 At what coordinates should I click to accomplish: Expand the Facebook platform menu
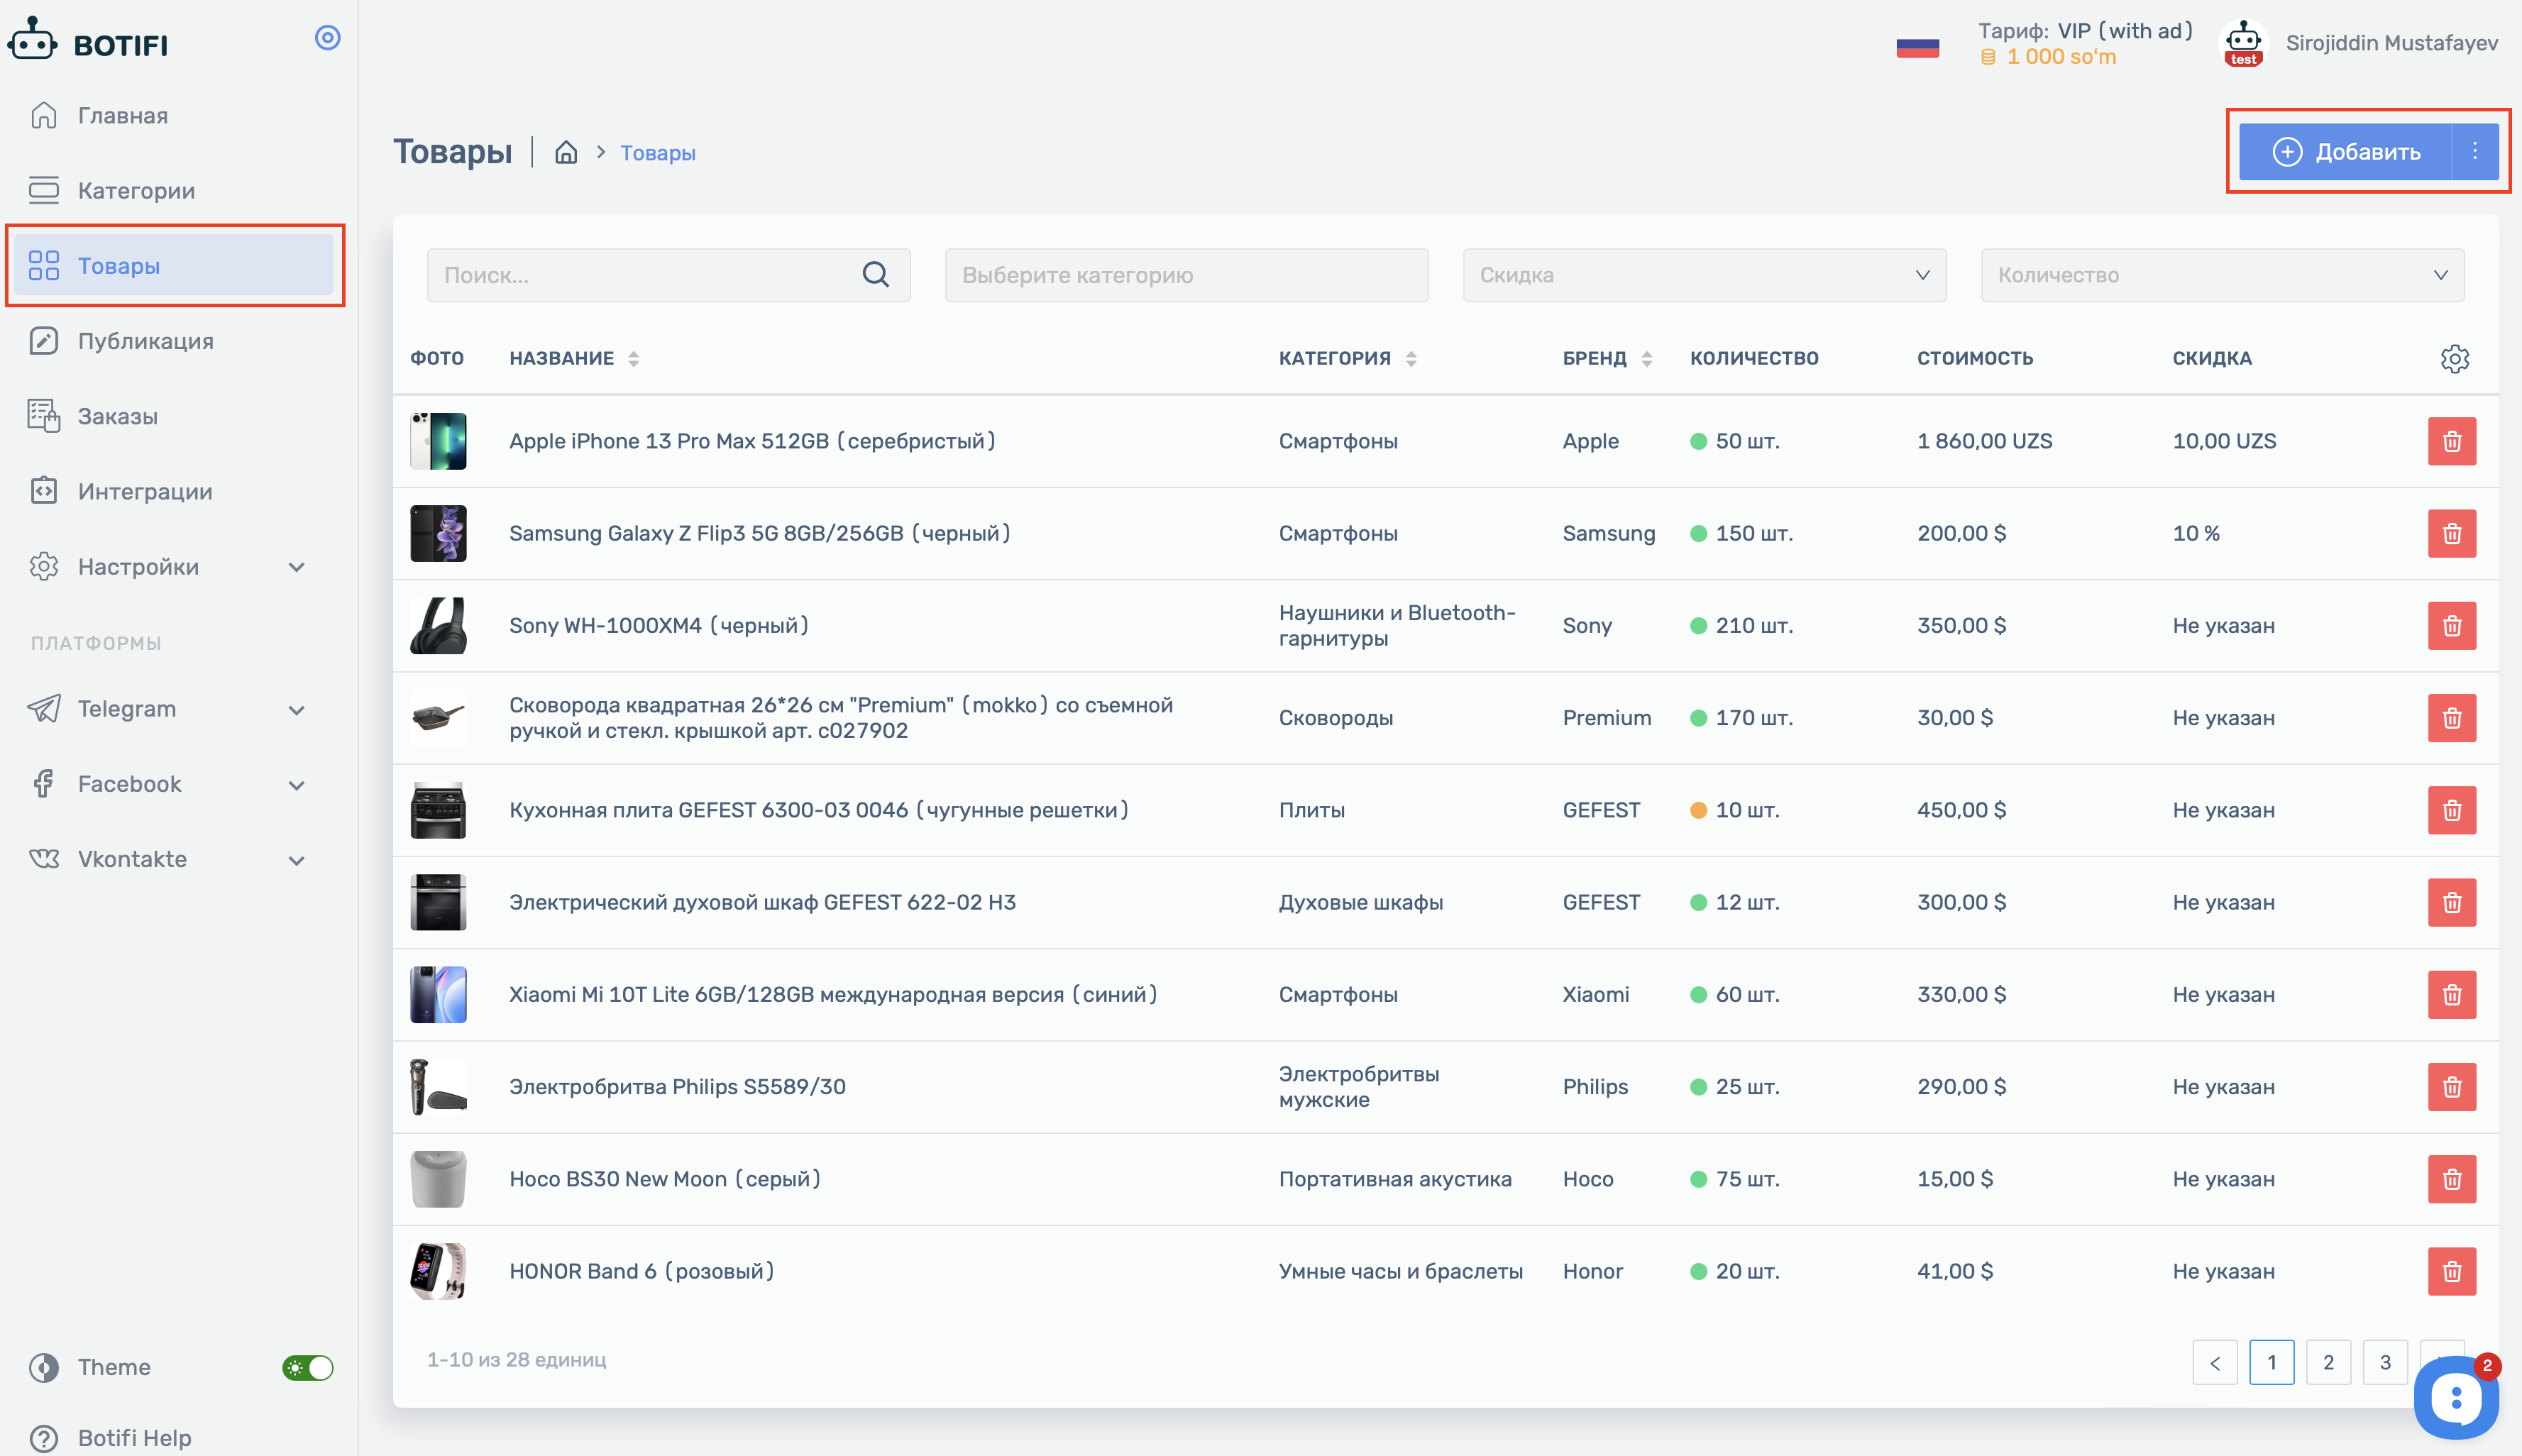(168, 784)
